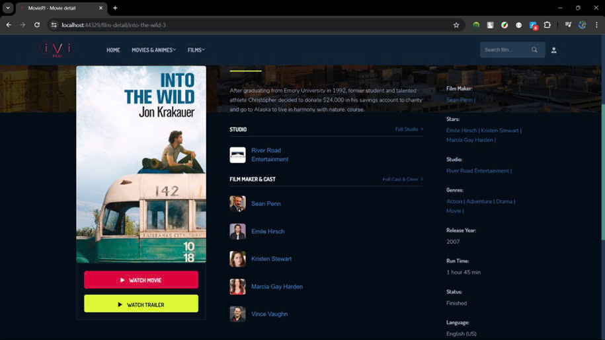
Task: Click the run time 1 hour 45 min
Action: [x=464, y=272]
